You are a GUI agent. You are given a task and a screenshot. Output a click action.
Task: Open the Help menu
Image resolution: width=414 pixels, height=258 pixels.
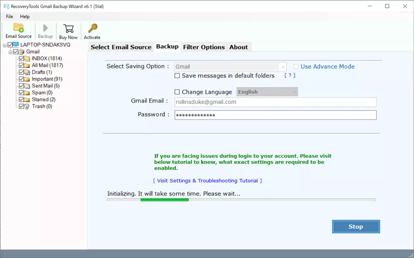pyautogui.click(x=25, y=17)
